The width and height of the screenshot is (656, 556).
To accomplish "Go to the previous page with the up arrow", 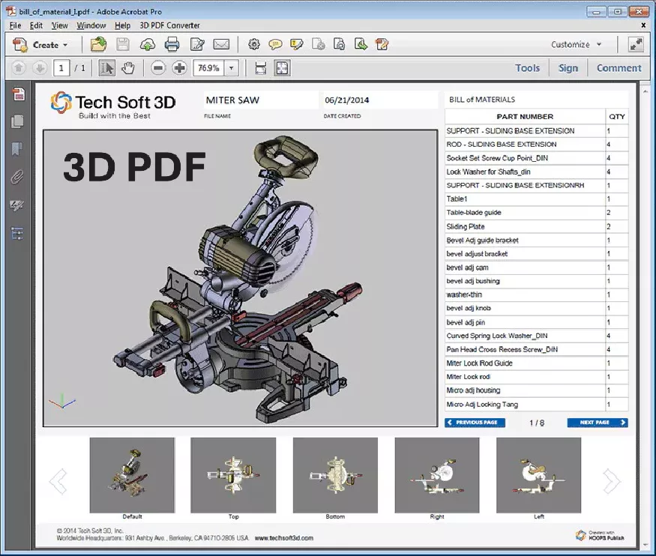I will point(19,67).
